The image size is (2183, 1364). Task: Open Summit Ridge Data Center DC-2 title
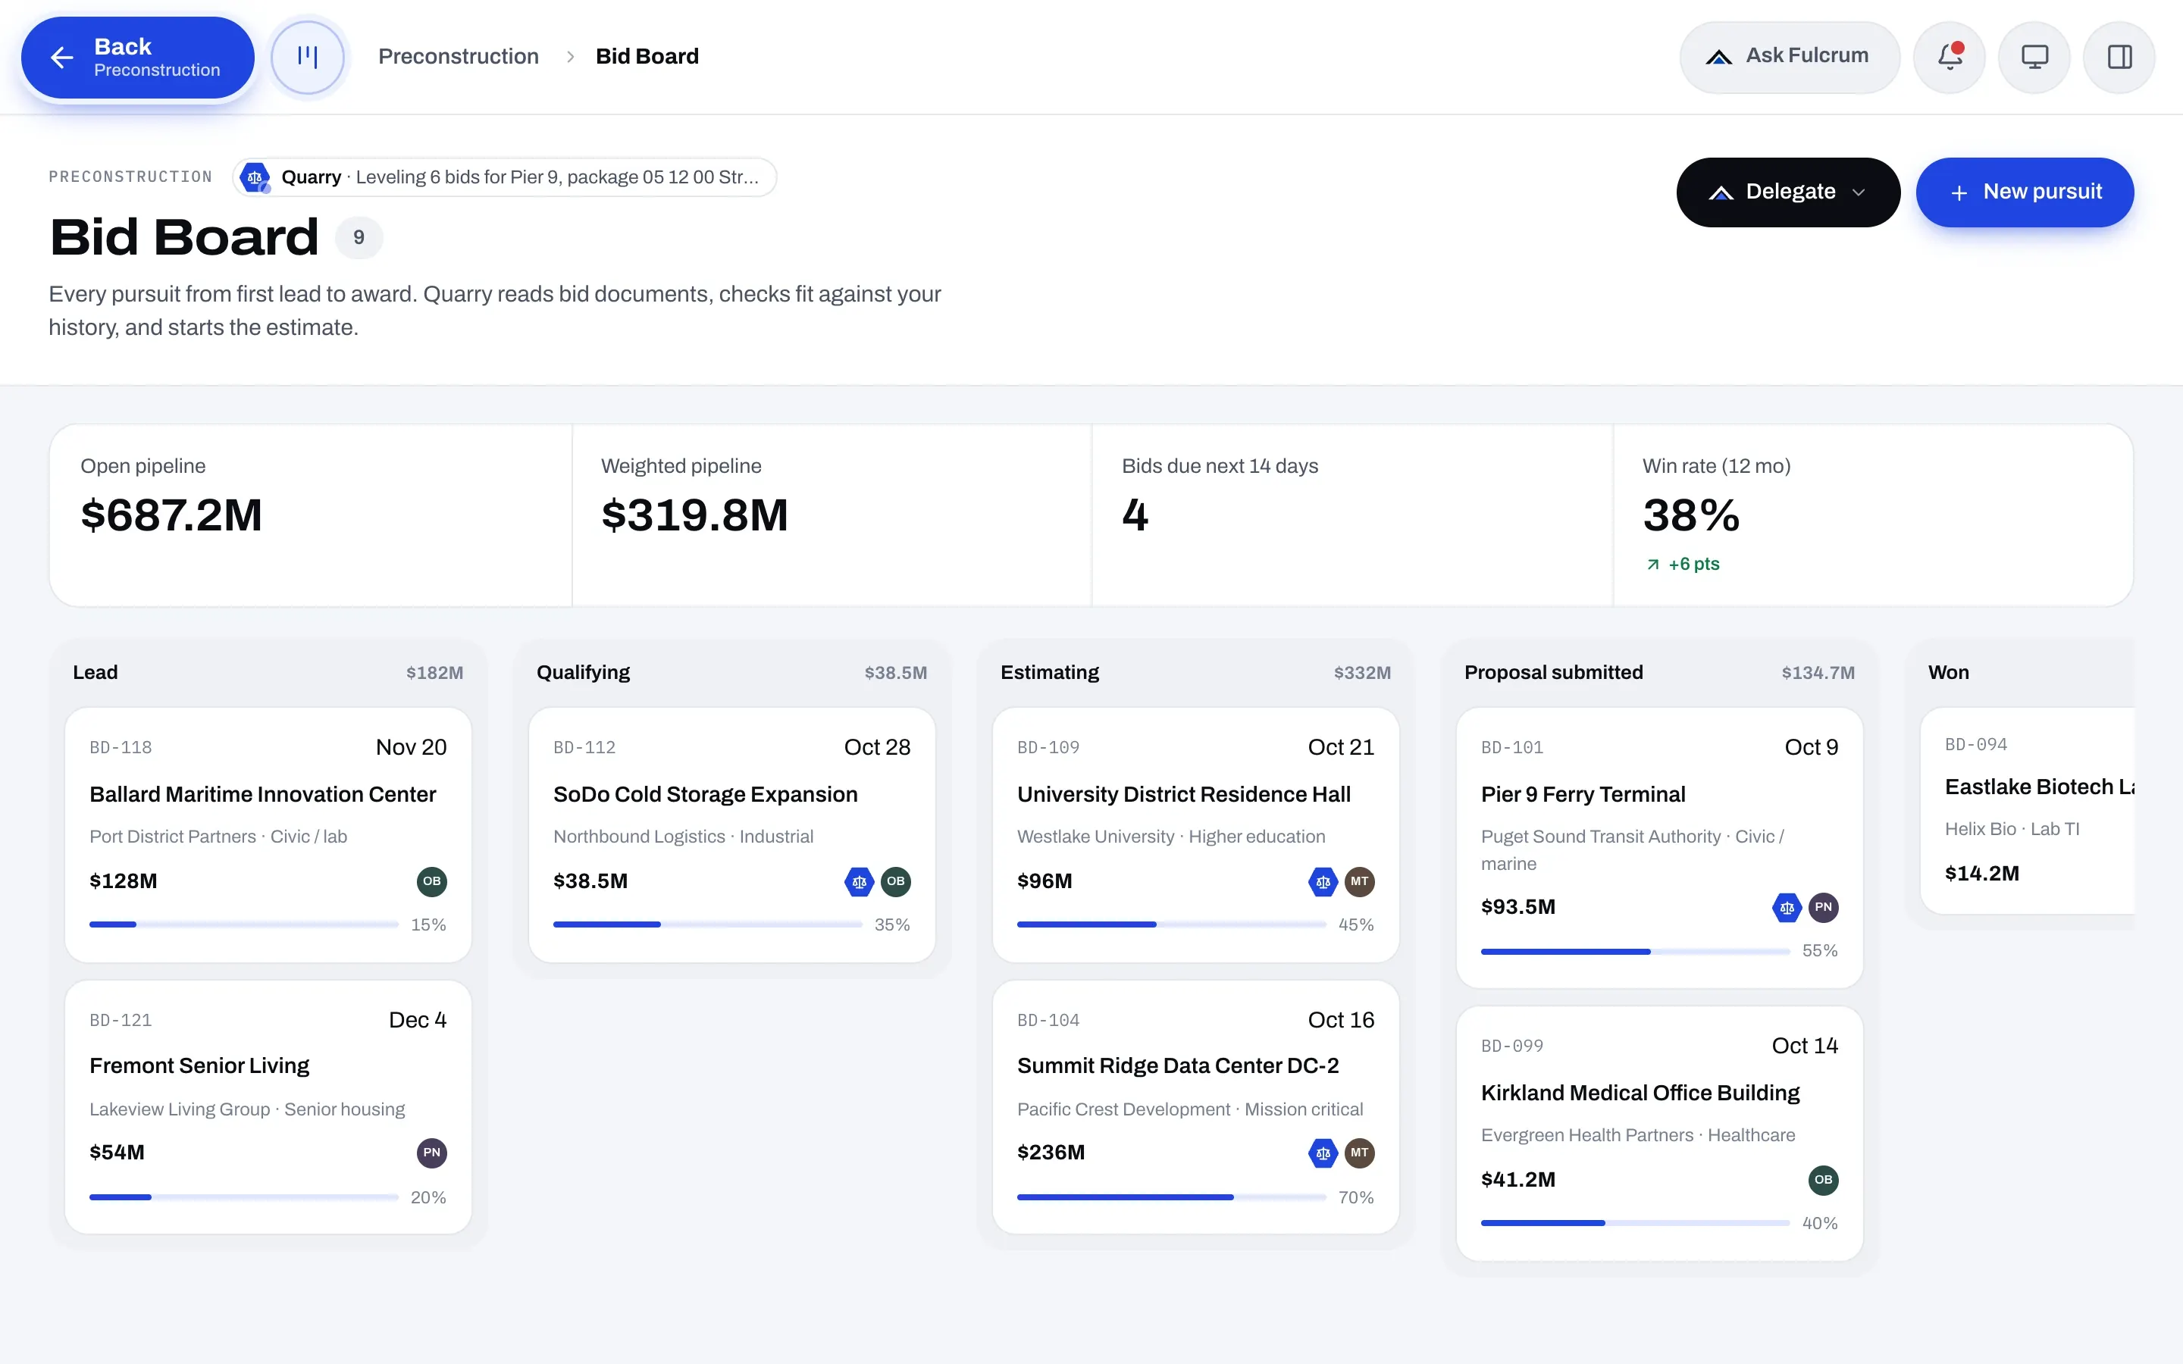[1177, 1065]
